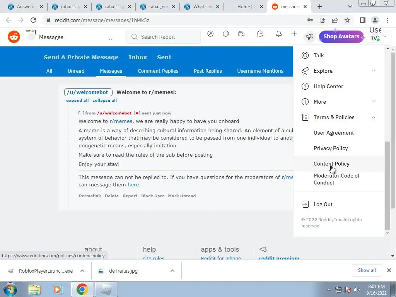The width and height of the screenshot is (396, 297).
Task: Open Help Center from the menu
Action: pyautogui.click(x=338, y=86)
